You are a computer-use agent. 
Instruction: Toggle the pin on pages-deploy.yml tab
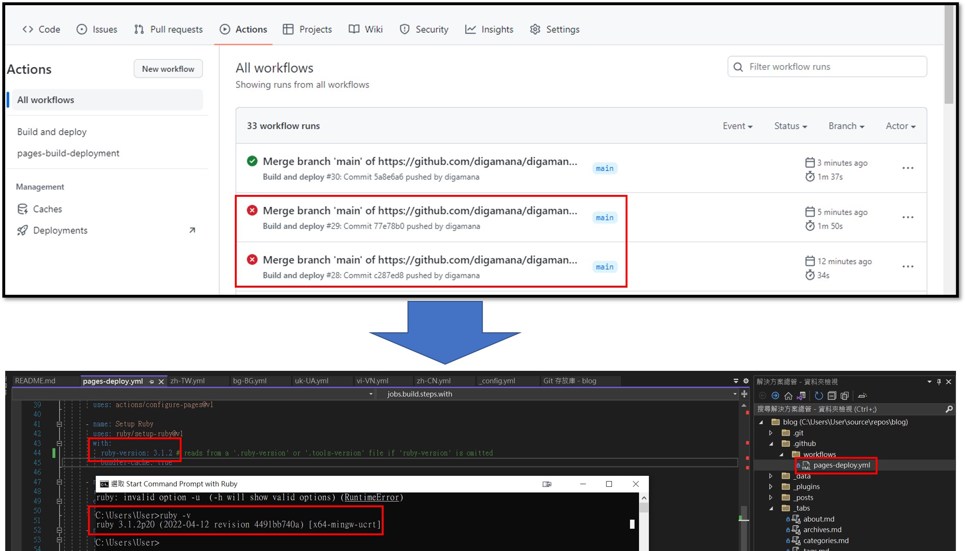(151, 381)
